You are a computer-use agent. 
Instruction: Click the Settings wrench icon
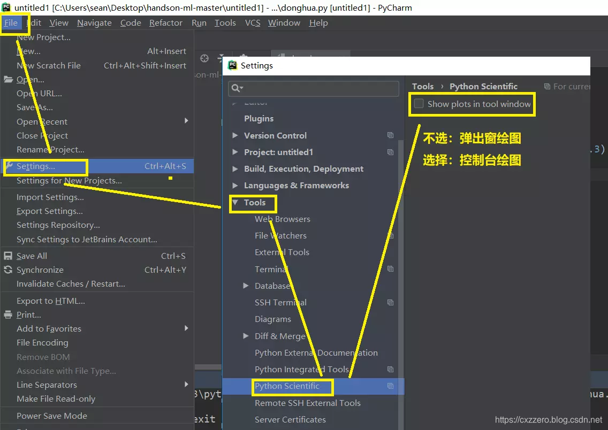[9, 165]
